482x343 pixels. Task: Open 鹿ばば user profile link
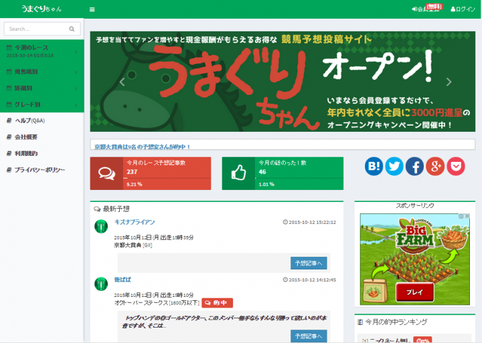click(123, 279)
